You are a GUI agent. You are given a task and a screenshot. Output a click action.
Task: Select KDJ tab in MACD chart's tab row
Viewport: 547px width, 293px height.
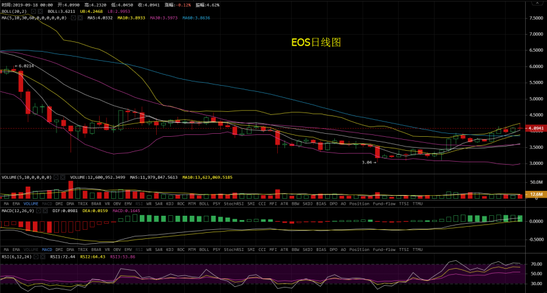170,250
